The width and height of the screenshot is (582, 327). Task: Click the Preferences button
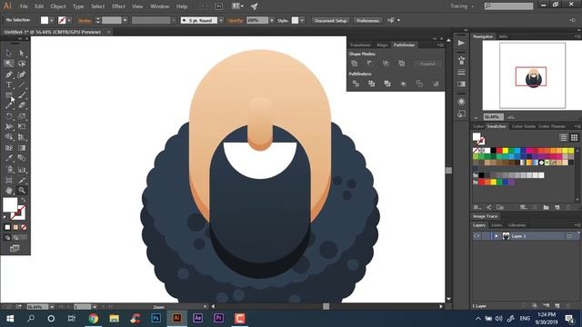pyautogui.click(x=367, y=20)
